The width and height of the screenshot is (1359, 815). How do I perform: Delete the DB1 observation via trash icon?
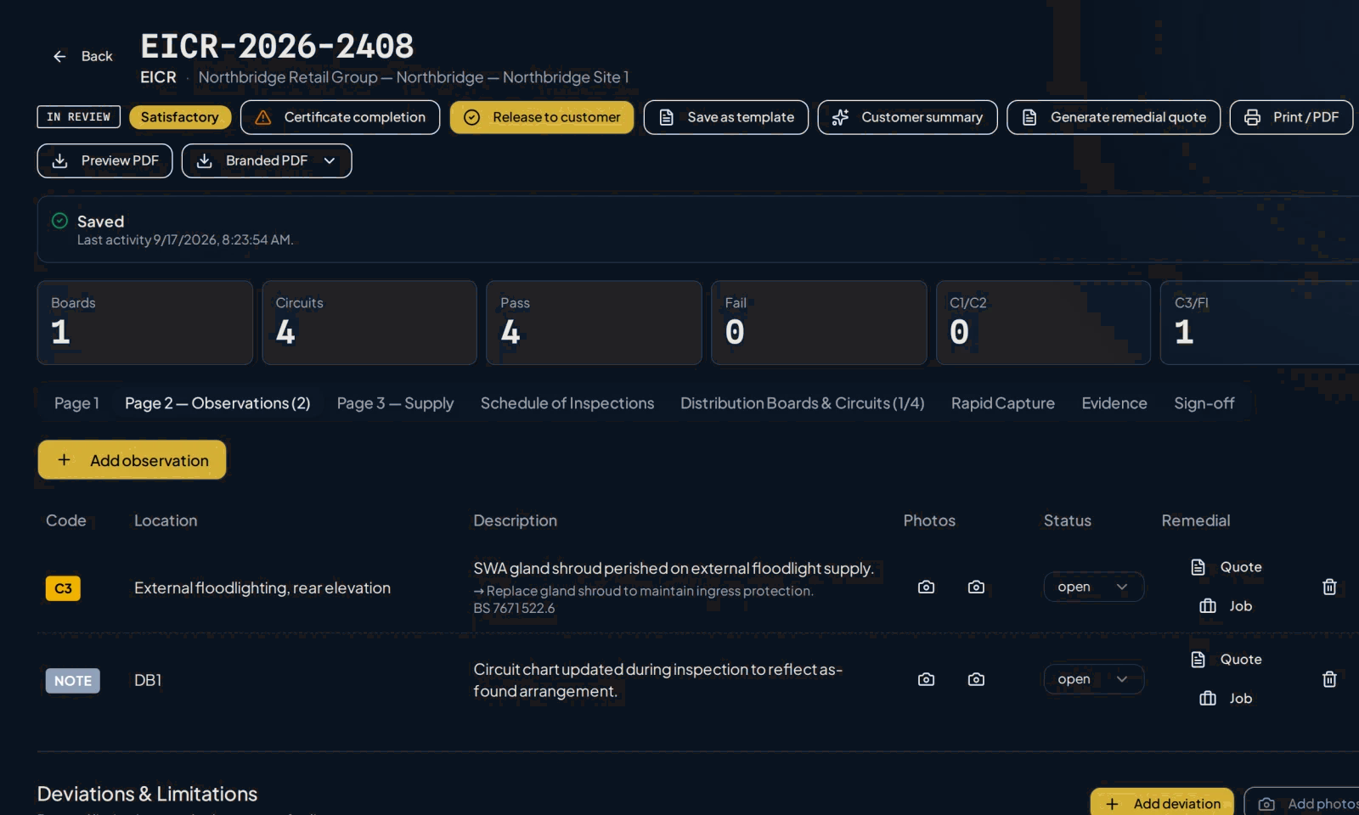pyautogui.click(x=1329, y=679)
